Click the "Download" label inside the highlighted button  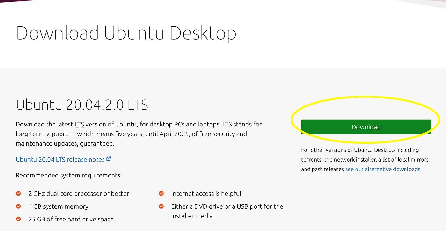click(366, 127)
